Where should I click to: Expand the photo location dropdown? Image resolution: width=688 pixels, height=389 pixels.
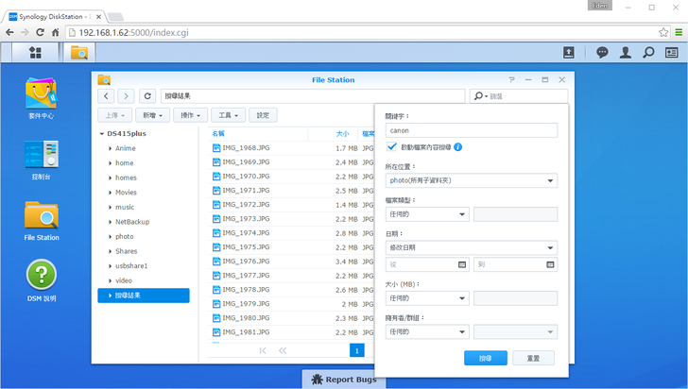coord(471,180)
